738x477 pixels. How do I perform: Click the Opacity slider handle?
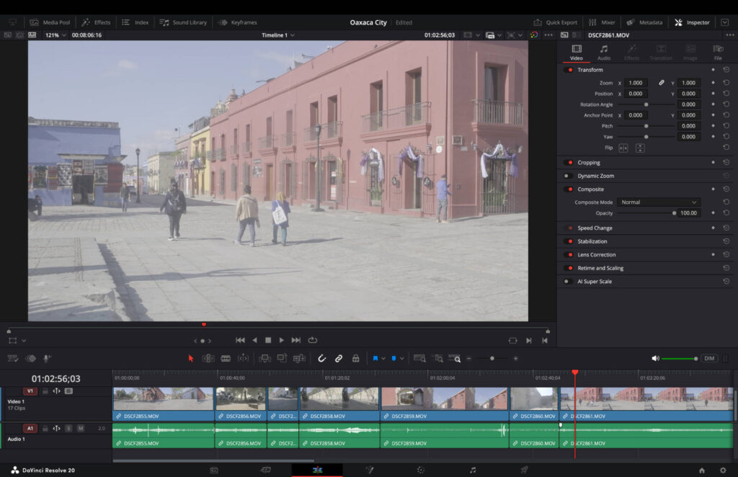click(674, 213)
